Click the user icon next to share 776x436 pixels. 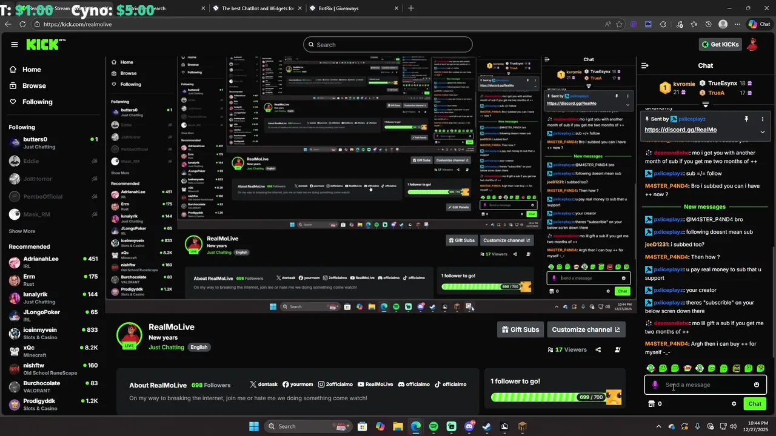click(x=618, y=349)
